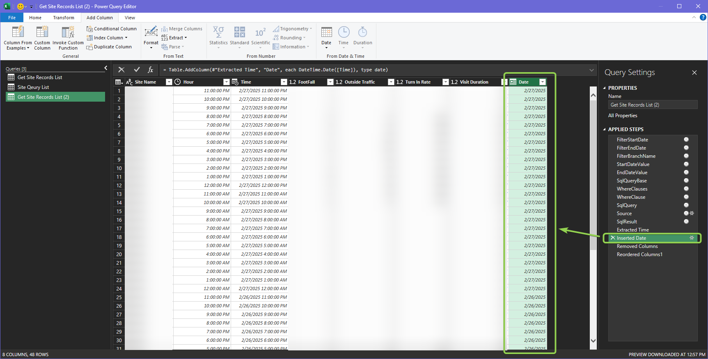
Task: Open Index Column dropdown
Action: coord(107,38)
